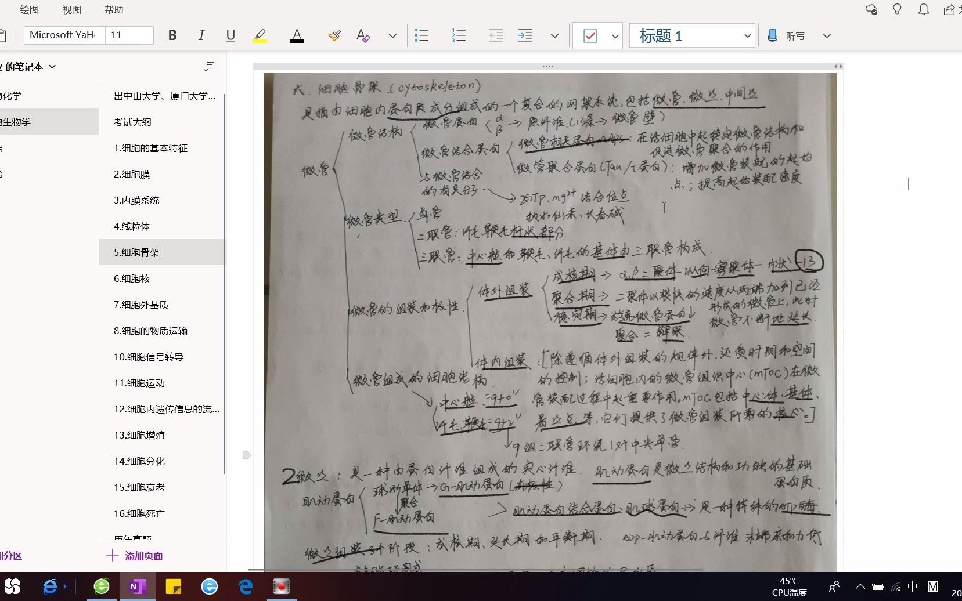Viewport: 962px width, 601px height.
Task: Click the handwritten notes image
Action: [x=550, y=322]
